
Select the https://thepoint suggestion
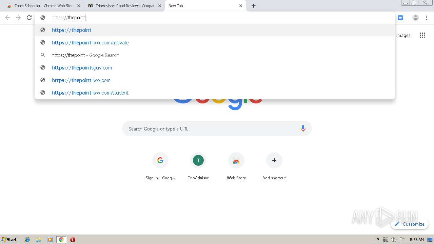[215, 30]
